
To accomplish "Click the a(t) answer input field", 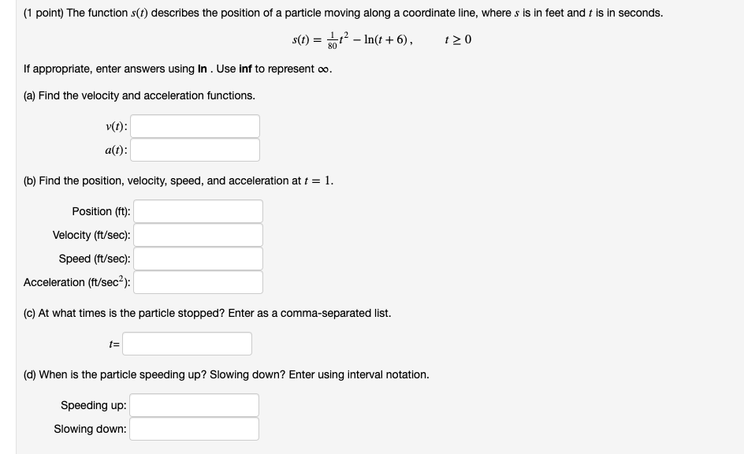I will click(195, 149).
